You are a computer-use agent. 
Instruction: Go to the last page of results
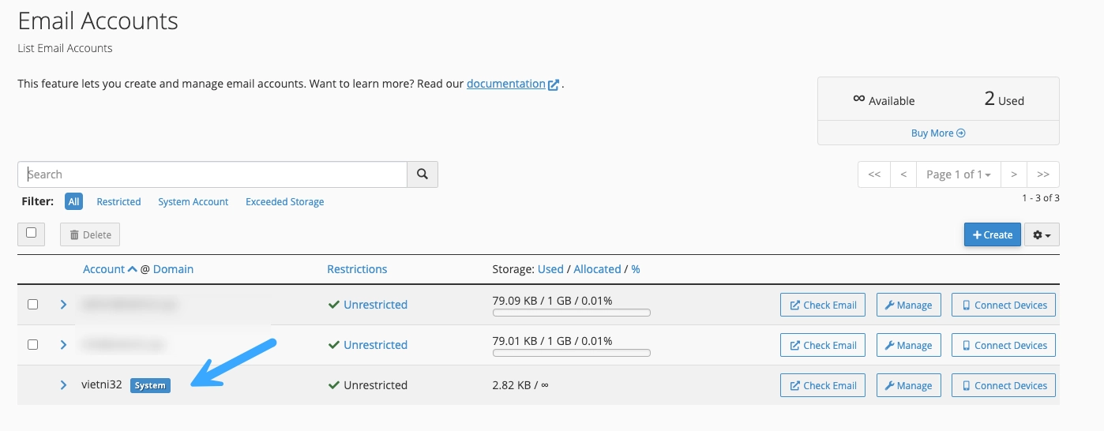click(x=1042, y=174)
